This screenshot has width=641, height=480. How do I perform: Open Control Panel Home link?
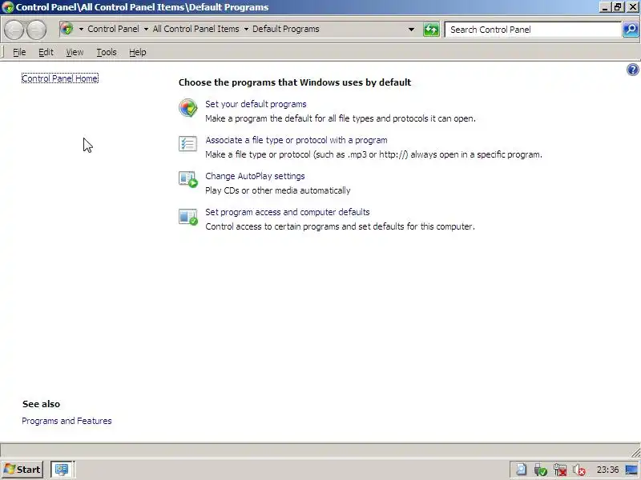pyautogui.click(x=59, y=78)
